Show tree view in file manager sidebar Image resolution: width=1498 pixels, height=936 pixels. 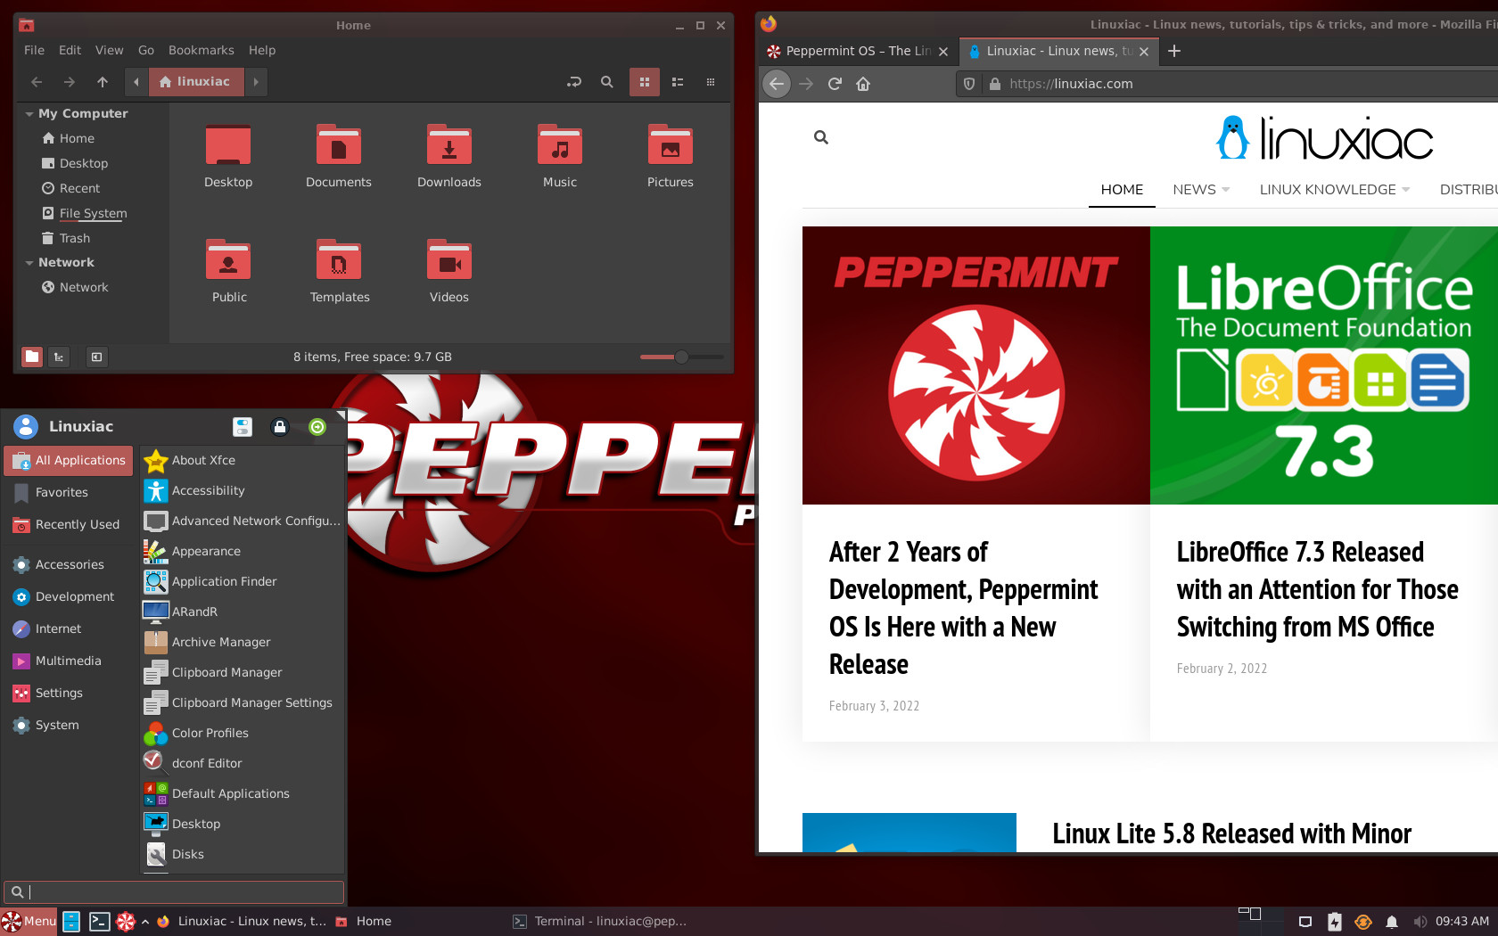[x=59, y=357]
